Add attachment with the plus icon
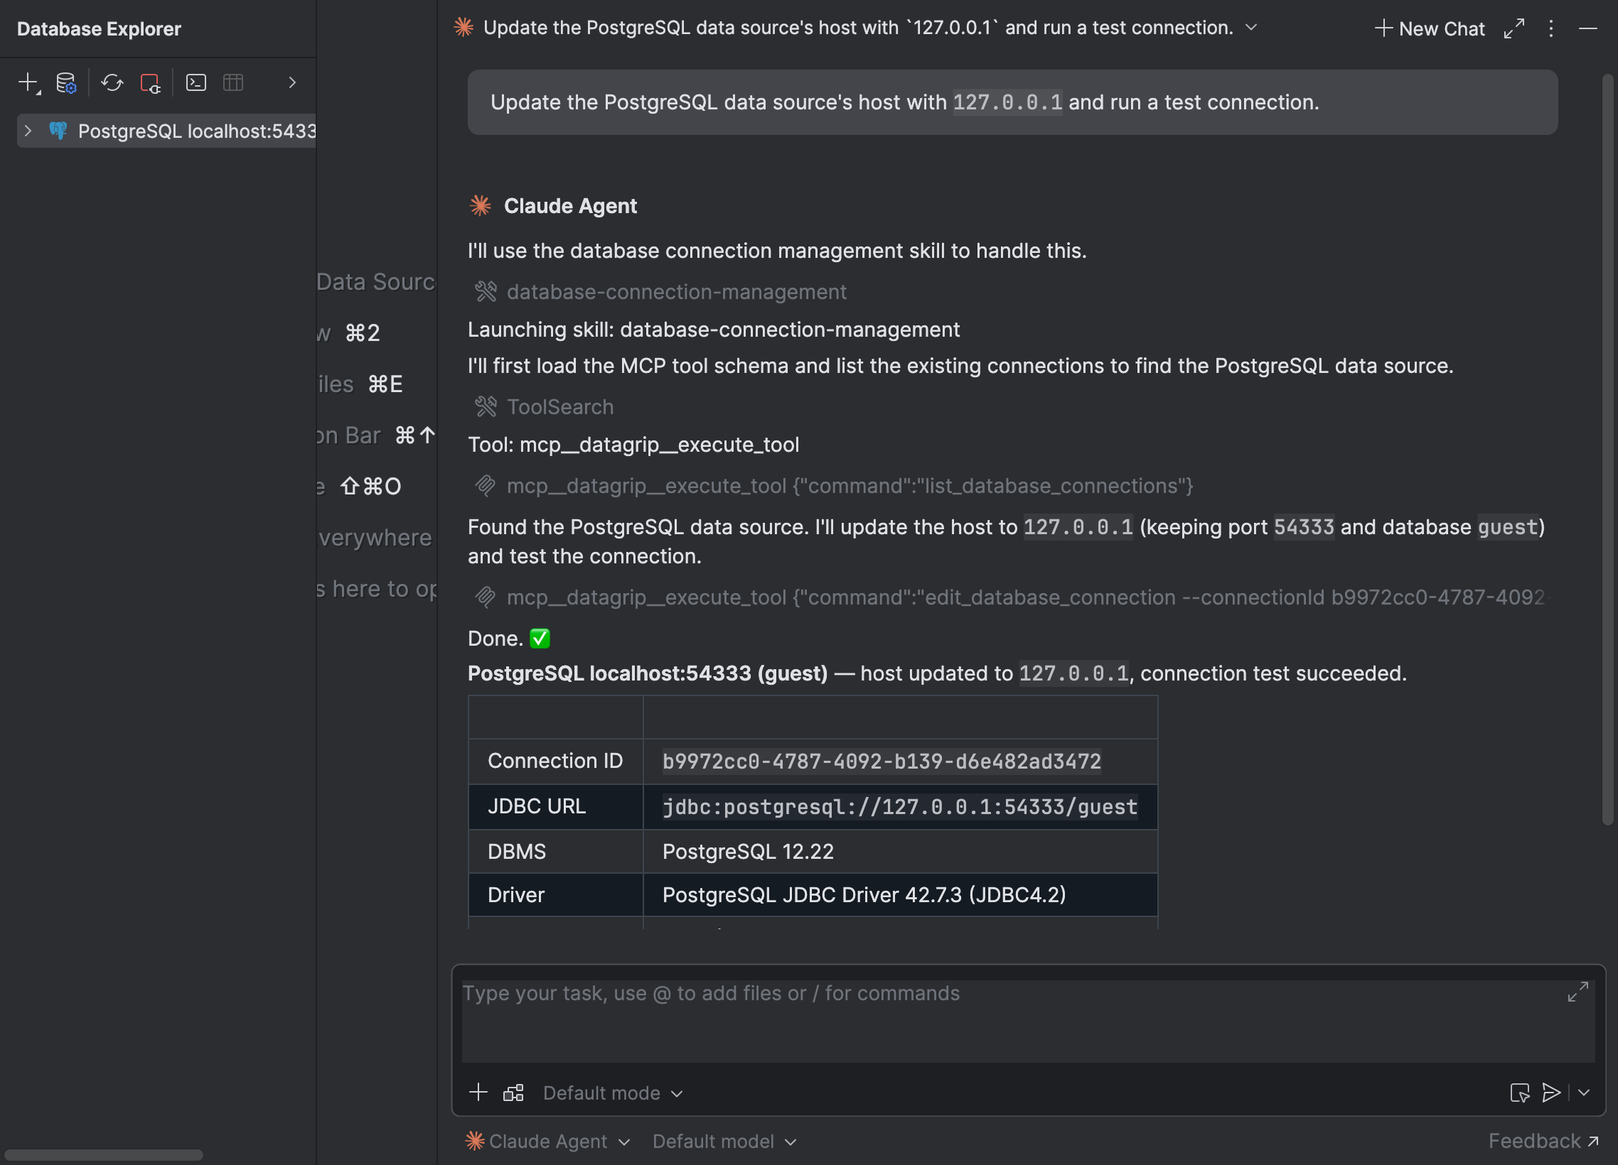 [478, 1093]
